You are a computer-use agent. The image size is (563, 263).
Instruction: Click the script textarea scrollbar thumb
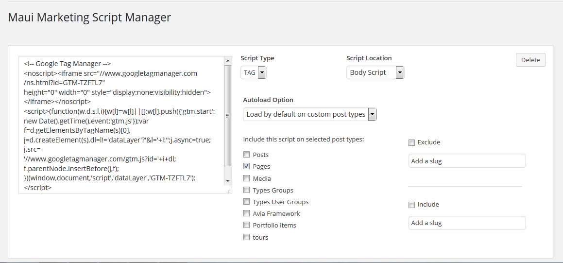(228, 116)
